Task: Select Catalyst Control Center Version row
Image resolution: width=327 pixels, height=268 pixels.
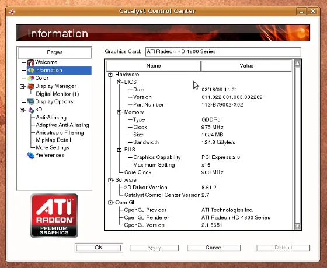Action: pos(199,195)
